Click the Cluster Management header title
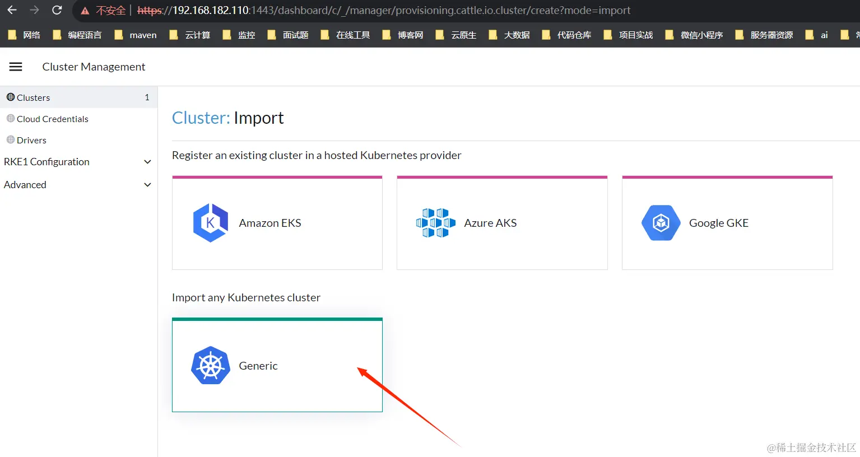The height and width of the screenshot is (457, 860). [x=94, y=67]
